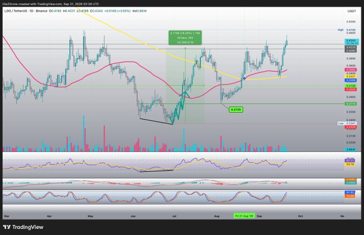Click the orange stochastic value label 78.88

350,196
